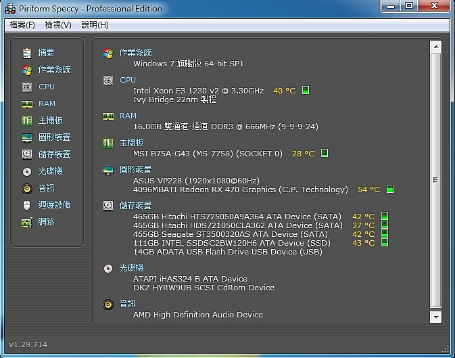455x358 pixels.
Task: Click disc icon beside 光碟機 heading in panel
Action: 108,269
